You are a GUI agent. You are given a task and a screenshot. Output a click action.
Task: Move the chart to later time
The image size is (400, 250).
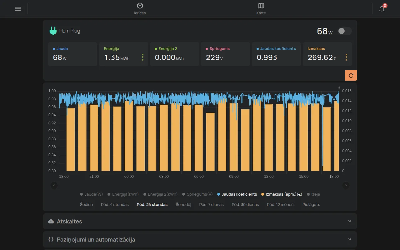[x=346, y=185]
